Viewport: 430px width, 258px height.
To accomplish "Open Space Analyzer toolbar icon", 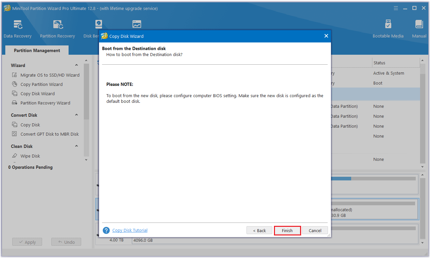I will pyautogui.click(x=136, y=24).
